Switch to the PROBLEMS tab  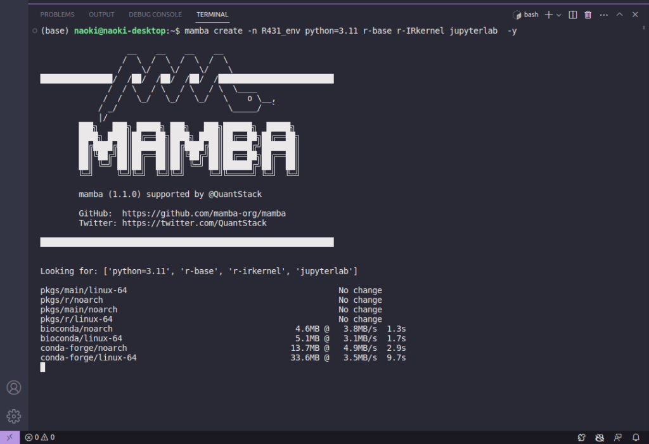point(57,15)
